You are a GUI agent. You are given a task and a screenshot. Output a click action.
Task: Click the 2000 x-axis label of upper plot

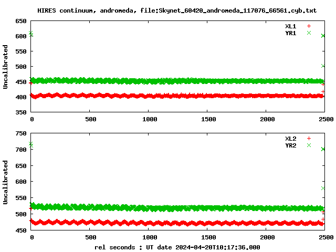click(x=267, y=119)
